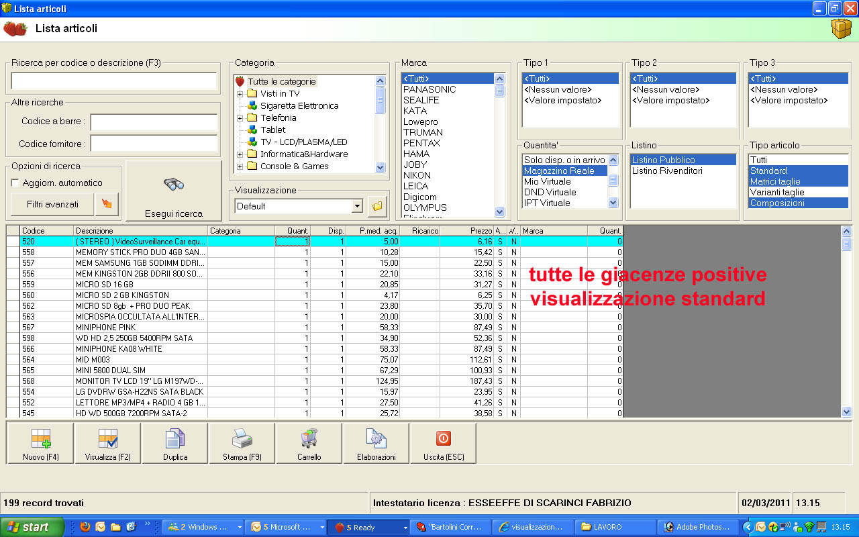Click the golden box icon in header

[x=841, y=29]
